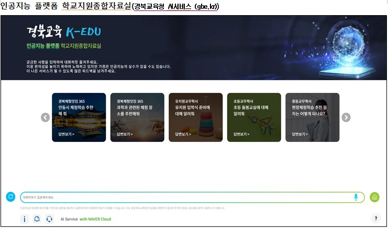Viewport: 388px width, 229px height.
Task: Click the green home icon
Action: tap(374, 197)
